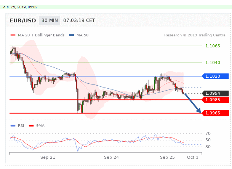232x169 pixels.
Task: Click the 25, 2019, 05:02 post date header
Action: coord(20,7)
